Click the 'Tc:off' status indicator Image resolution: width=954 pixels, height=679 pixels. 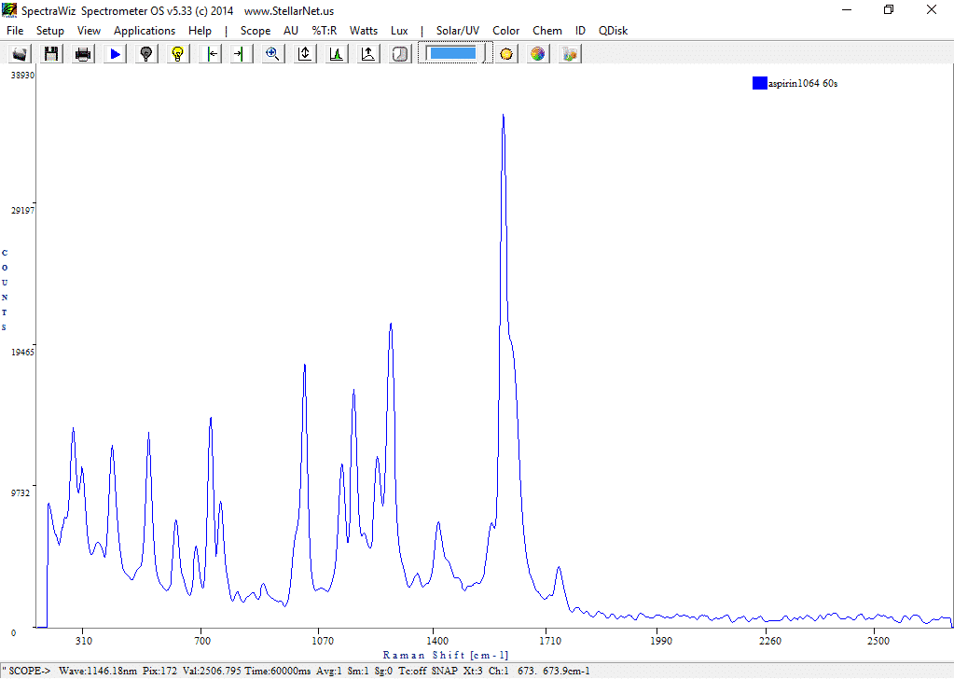point(412,672)
